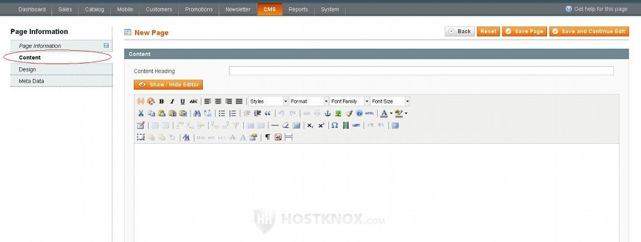
Task: Click the Cut scissors icon
Action: (141, 113)
